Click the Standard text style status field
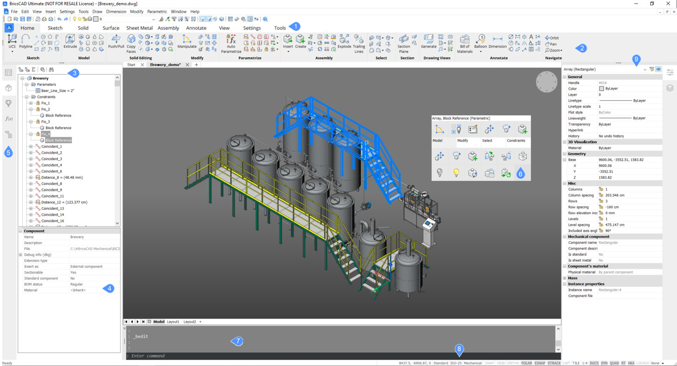Viewport: 677px width, 366px height. click(x=440, y=363)
